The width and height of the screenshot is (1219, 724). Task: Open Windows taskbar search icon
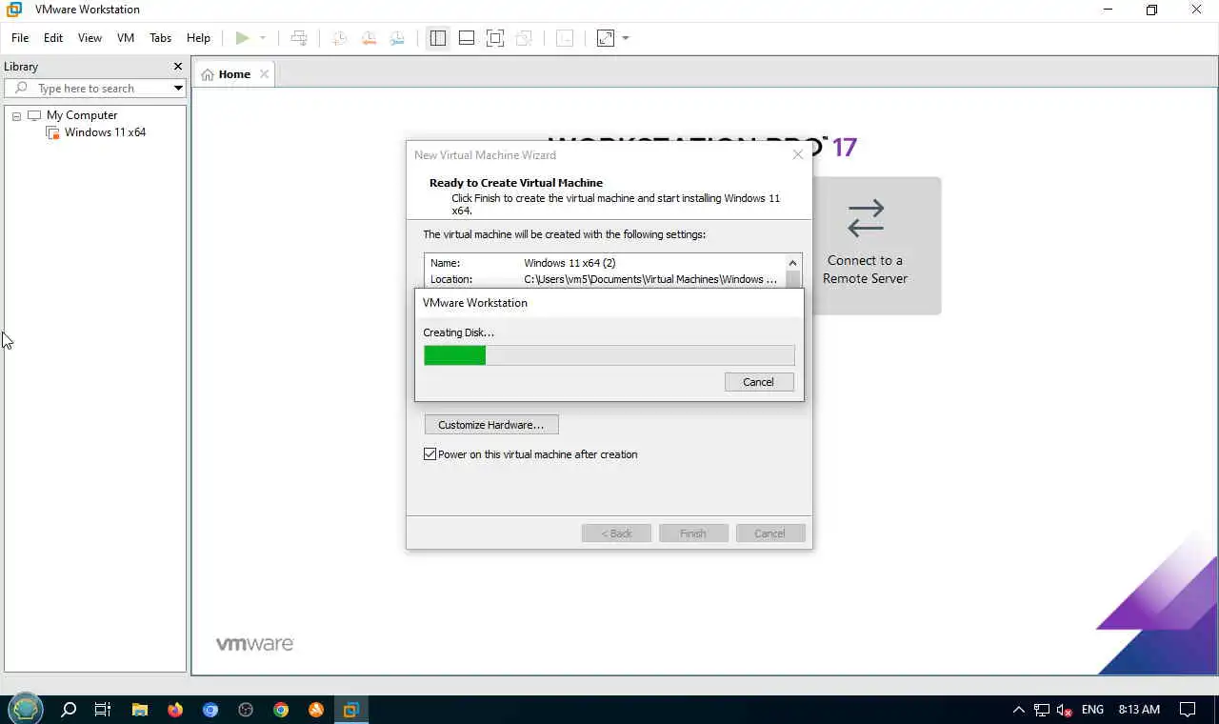point(69,710)
